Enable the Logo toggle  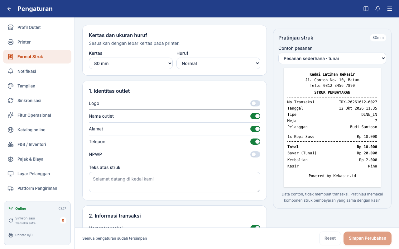(255, 103)
